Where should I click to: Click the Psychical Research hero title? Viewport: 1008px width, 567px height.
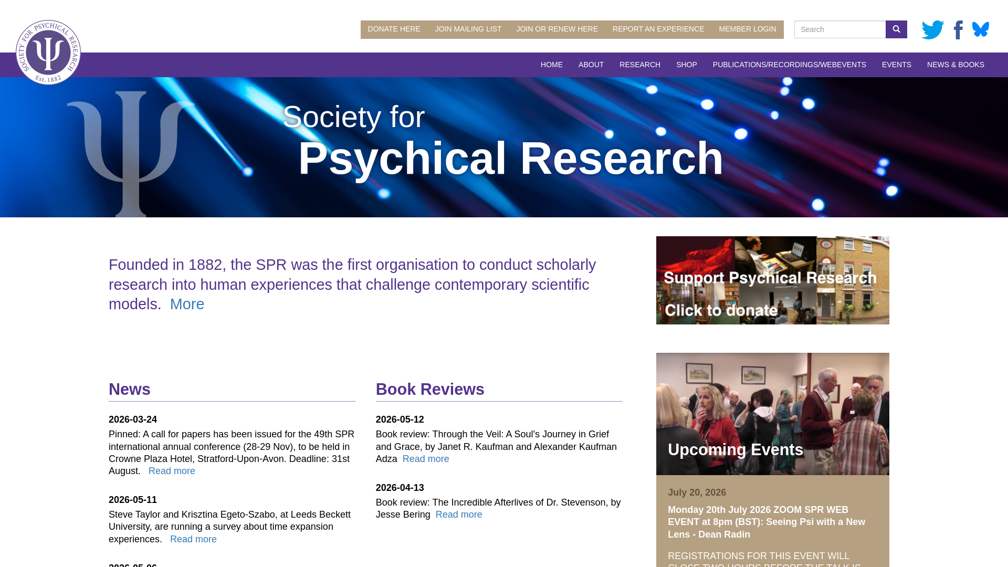tap(511, 159)
